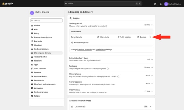Expand the Shipping labels section chevron
This screenshot has width=184, height=110.
pyautogui.click(x=152, y=76)
